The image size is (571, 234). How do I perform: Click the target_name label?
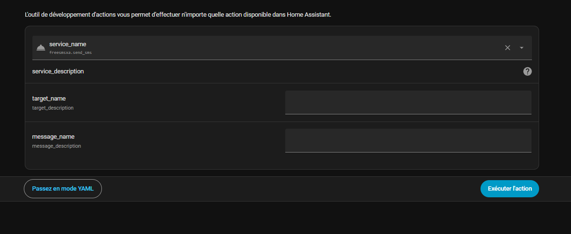tap(49, 99)
